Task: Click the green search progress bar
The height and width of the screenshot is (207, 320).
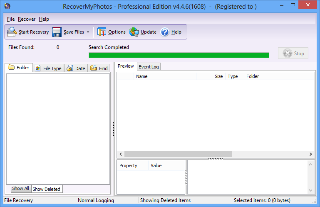Action: pos(179,55)
